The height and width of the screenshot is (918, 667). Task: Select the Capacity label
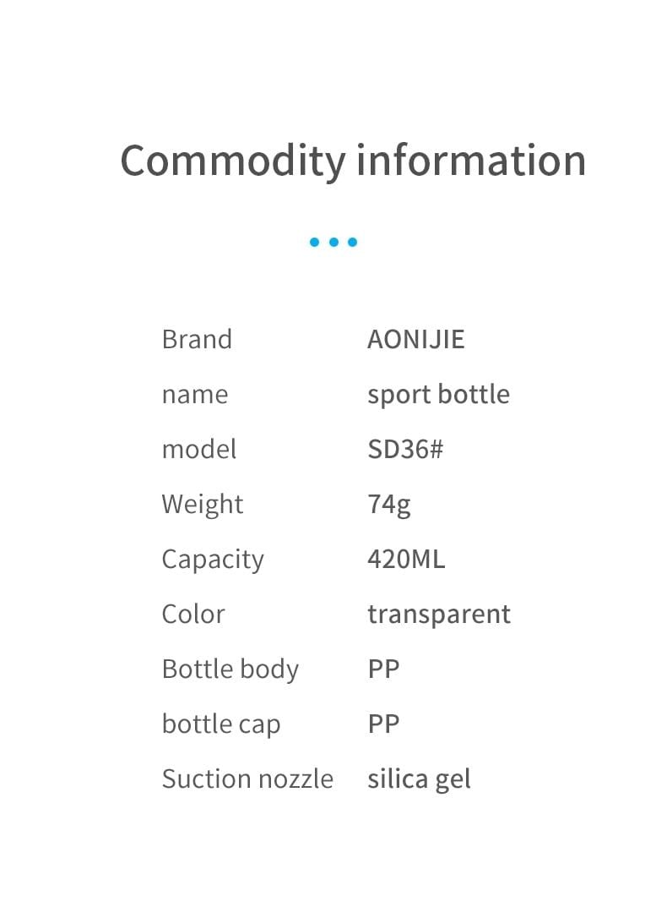(213, 560)
